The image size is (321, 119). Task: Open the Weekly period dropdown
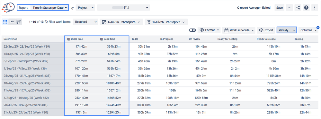pyautogui.click(x=287, y=30)
